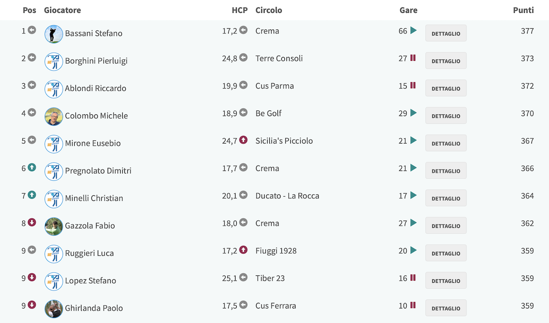Click the up-arrow position icon beside Pregnolato Dimitri
Image resolution: width=549 pixels, height=323 pixels.
pos(32,167)
